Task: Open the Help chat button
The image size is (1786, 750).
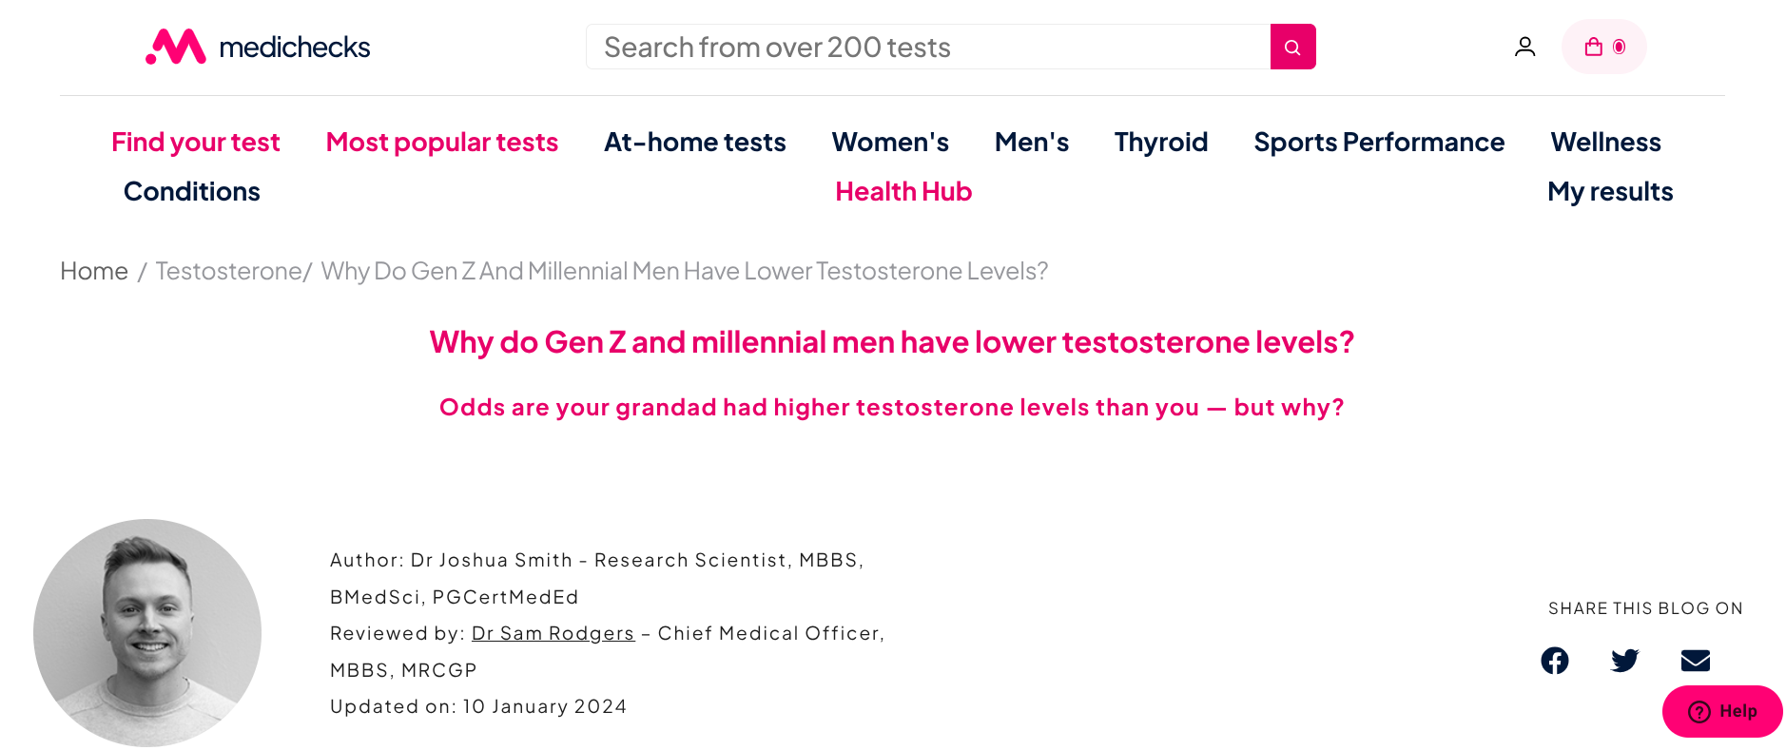Action: 1722,711
